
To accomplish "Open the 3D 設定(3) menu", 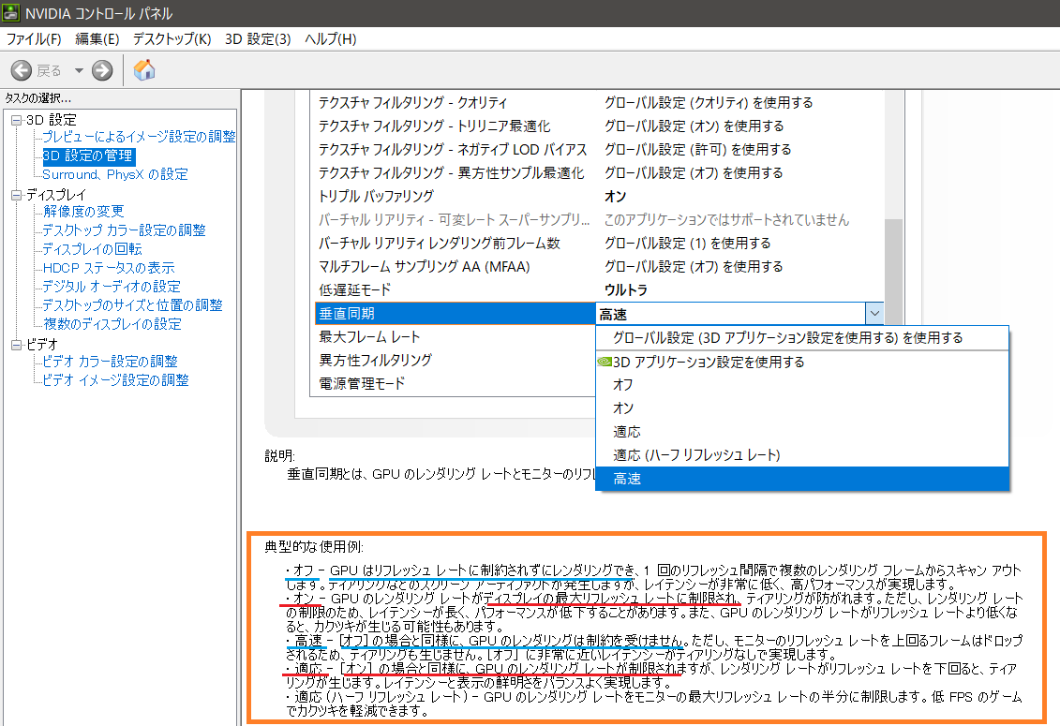I will click(x=258, y=39).
